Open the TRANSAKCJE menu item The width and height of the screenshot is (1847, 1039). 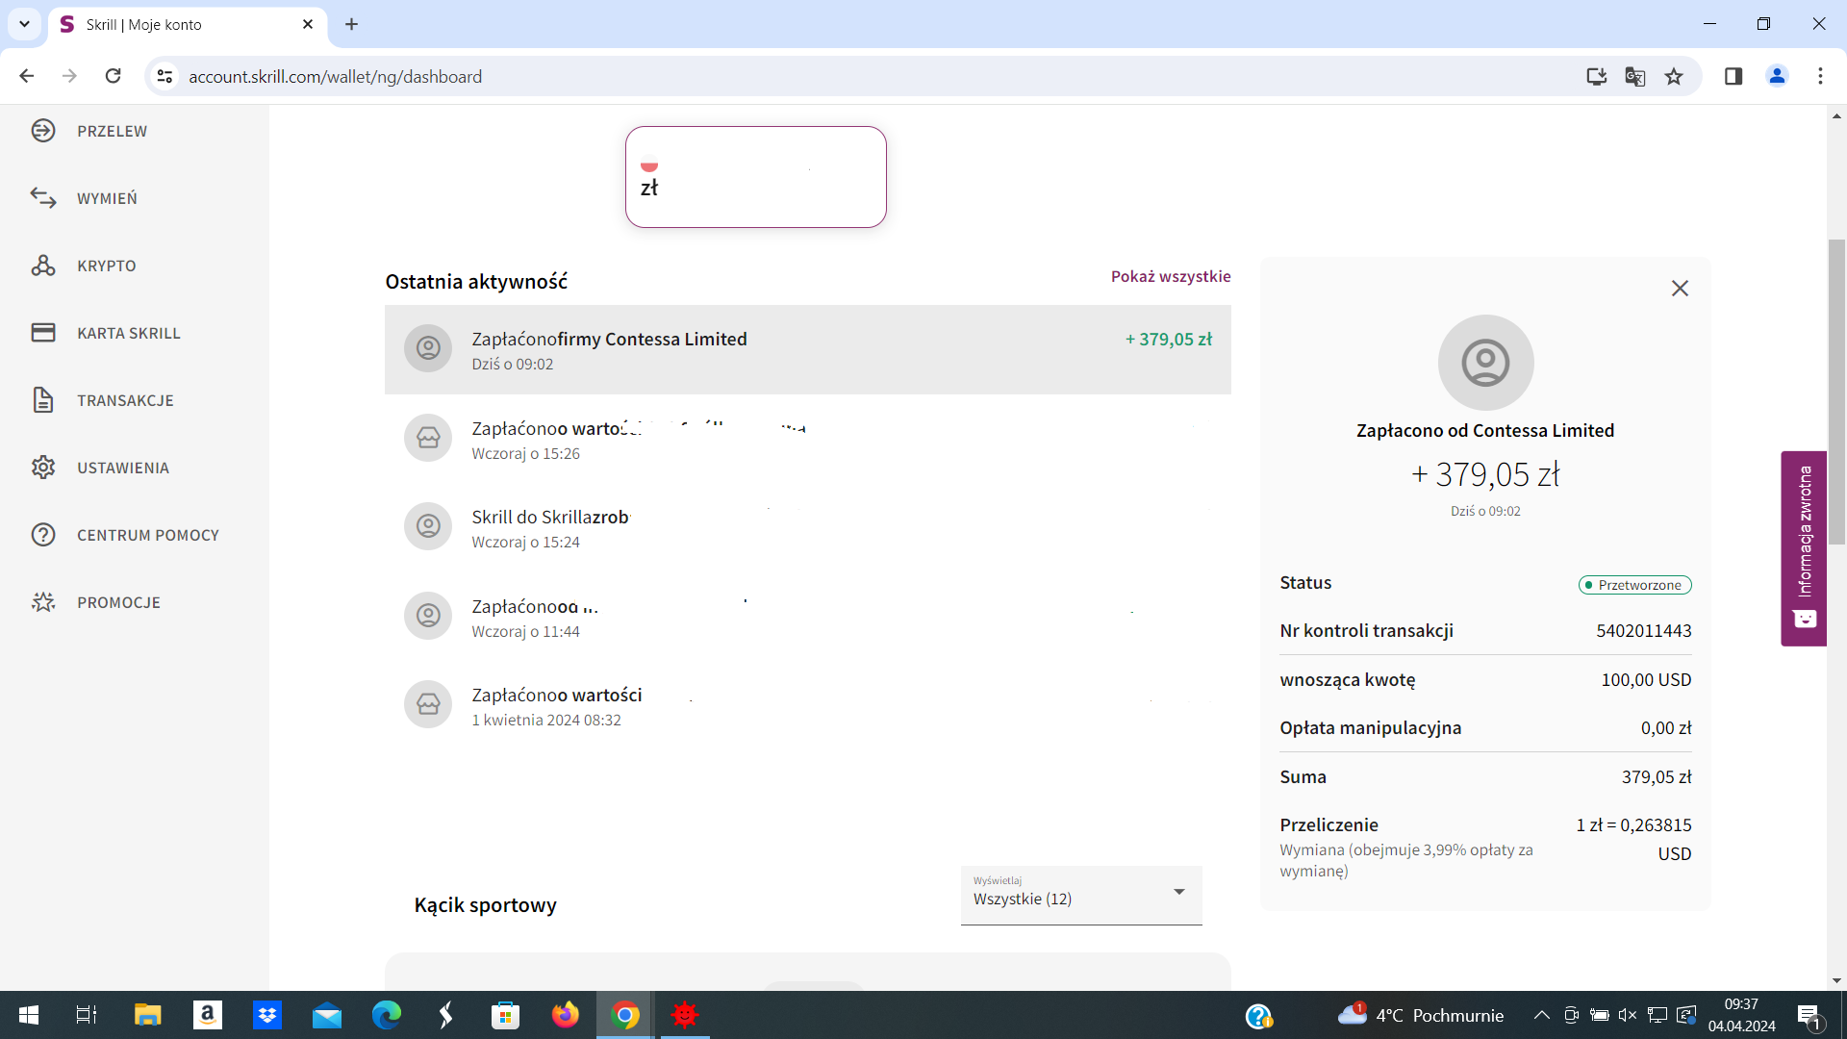click(x=125, y=400)
